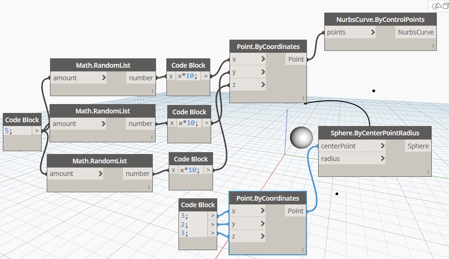Click the NurbsCurve output port
The height and width of the screenshot is (259, 449).
click(415, 33)
